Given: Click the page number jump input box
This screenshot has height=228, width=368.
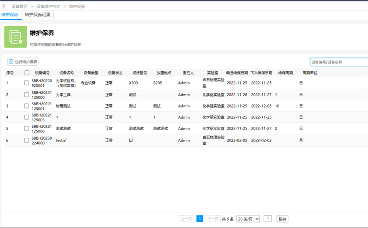Looking at the screenshot, I should pyautogui.click(x=268, y=219).
